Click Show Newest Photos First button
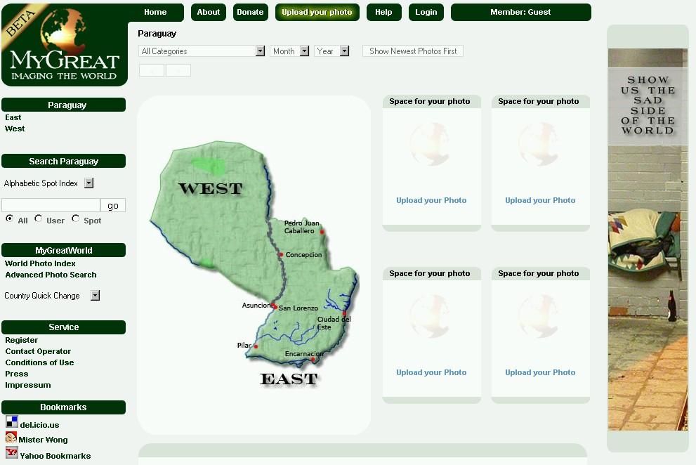Image resolution: width=696 pixels, height=465 pixels. pyautogui.click(x=413, y=51)
